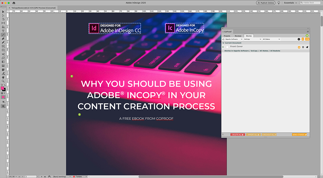
Task: Switch to the Reviews tab
Action: click(x=238, y=36)
